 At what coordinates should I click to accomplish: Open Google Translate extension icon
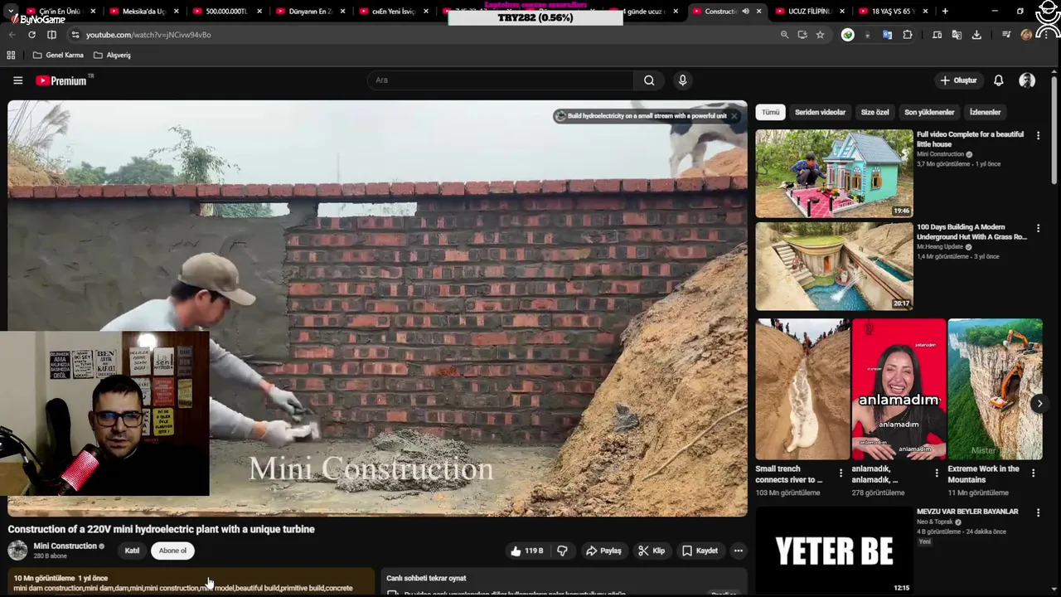[x=887, y=35]
